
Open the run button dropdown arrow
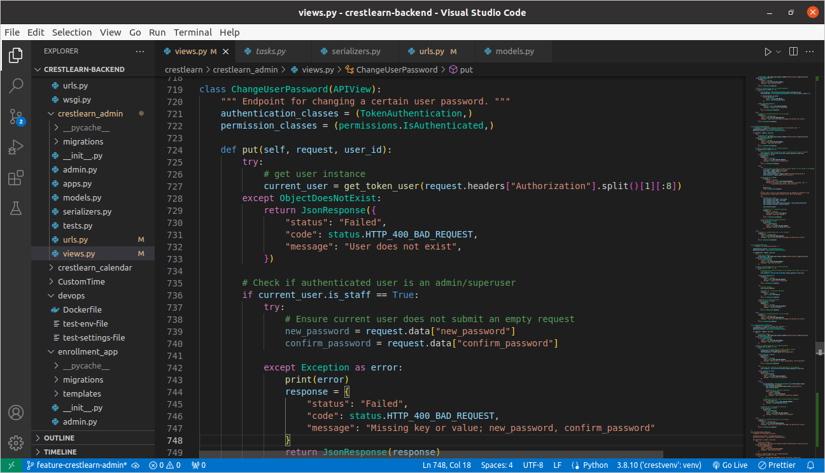click(779, 52)
